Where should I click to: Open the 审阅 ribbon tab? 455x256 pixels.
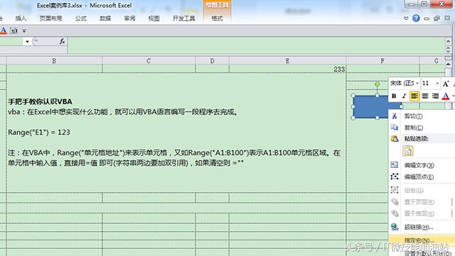pos(129,18)
